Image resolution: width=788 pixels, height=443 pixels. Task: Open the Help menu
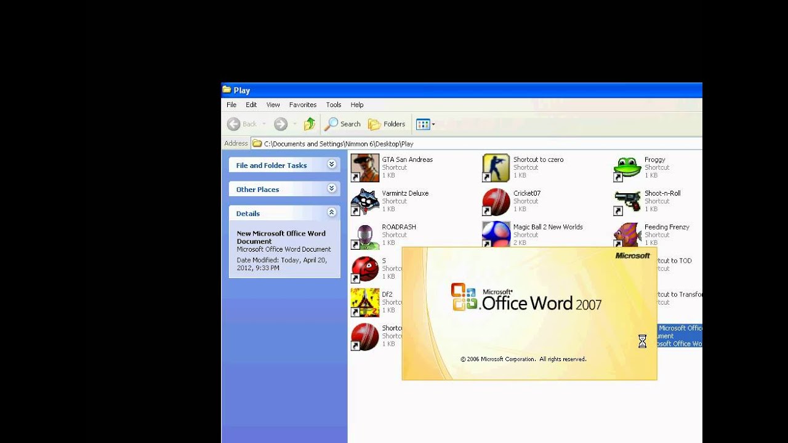(x=357, y=105)
